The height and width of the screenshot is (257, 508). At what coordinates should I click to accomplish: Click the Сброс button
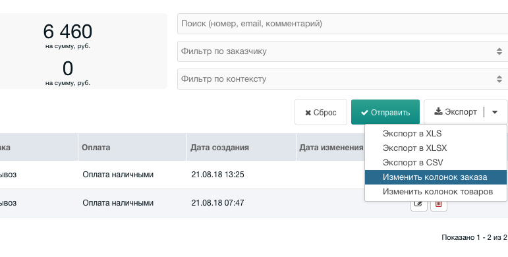point(321,112)
